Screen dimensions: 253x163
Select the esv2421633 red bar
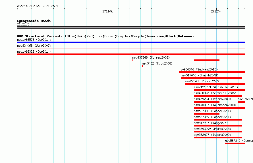(219, 90)
